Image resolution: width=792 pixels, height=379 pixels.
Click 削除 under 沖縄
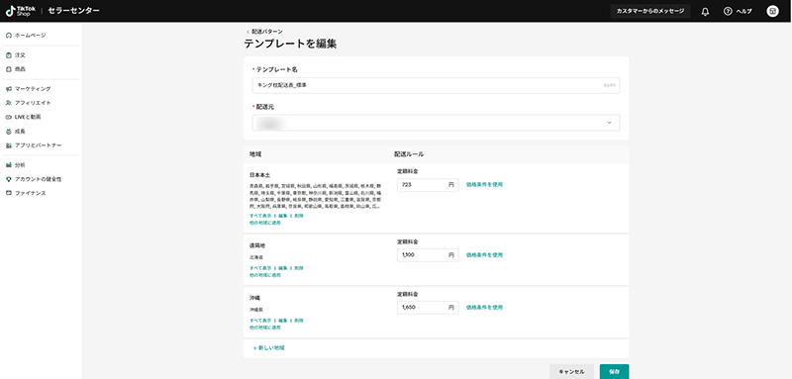tap(299, 321)
